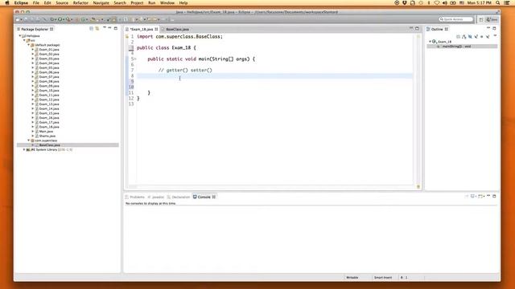The width and height of the screenshot is (515, 289).
Task: Open the Refactor menu
Action: pos(80,3)
